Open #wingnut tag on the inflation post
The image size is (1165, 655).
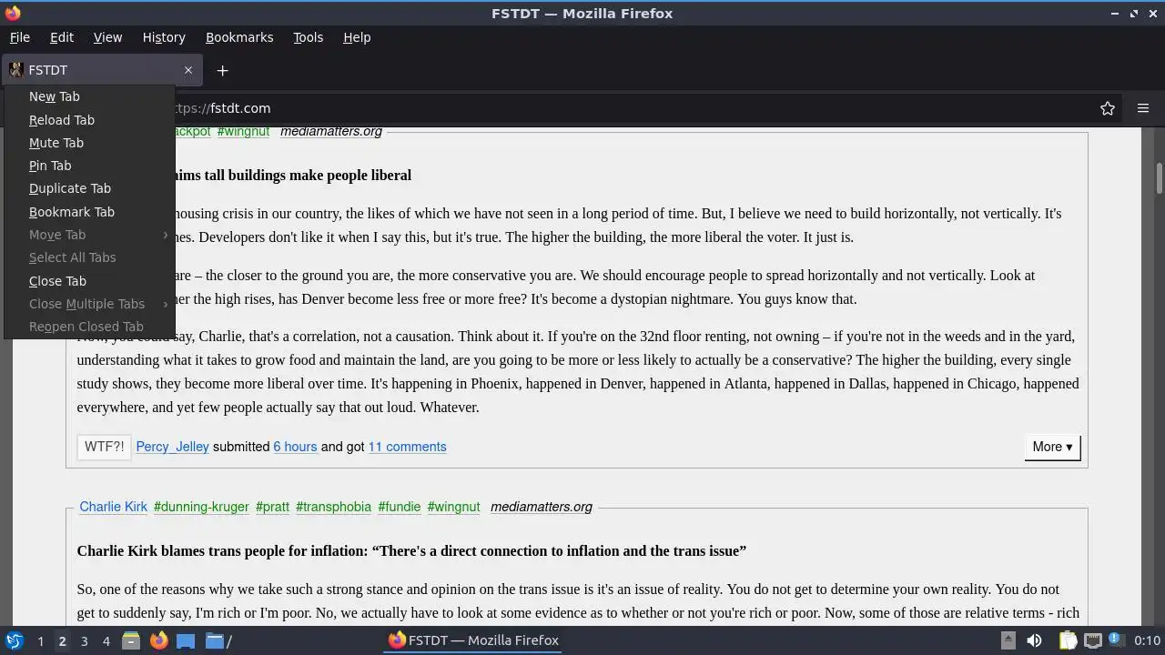pyautogui.click(x=453, y=507)
